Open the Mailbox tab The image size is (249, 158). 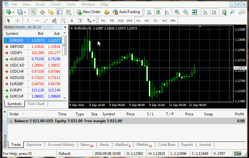[123, 145]
